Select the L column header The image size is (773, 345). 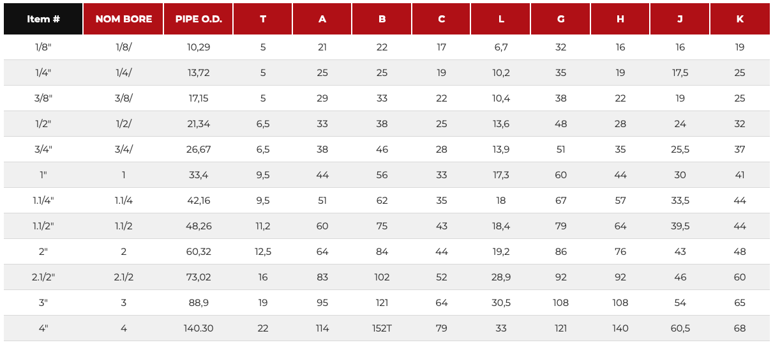(x=501, y=19)
